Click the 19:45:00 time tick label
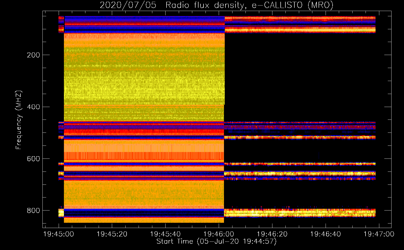 pos(59,234)
